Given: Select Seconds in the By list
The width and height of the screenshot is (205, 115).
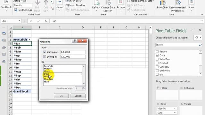Looking at the screenshot, I should 48,66.
